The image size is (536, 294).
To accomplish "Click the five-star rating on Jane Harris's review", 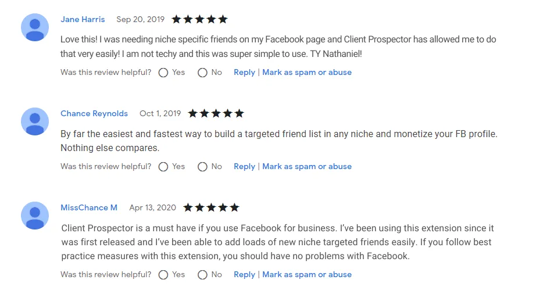I will [199, 19].
